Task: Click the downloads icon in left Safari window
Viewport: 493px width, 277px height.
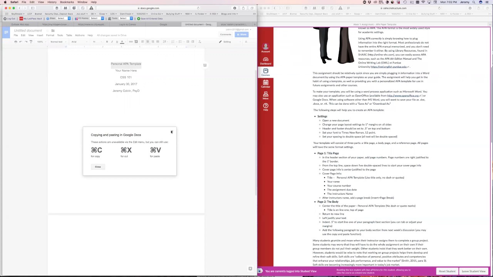Action: (235, 8)
